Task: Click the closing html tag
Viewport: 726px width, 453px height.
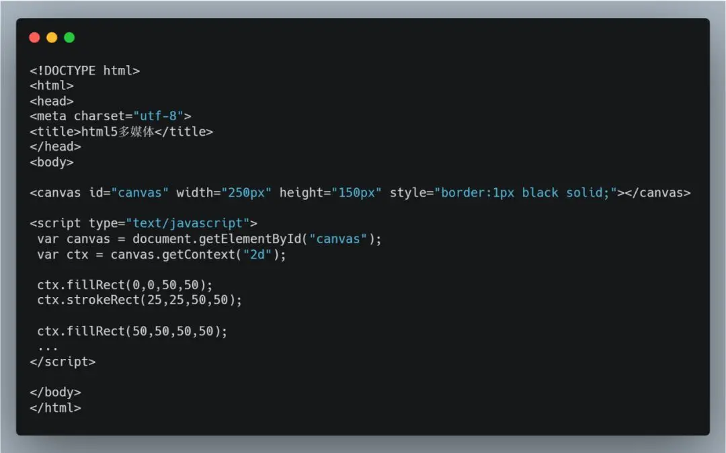Action: coord(55,408)
